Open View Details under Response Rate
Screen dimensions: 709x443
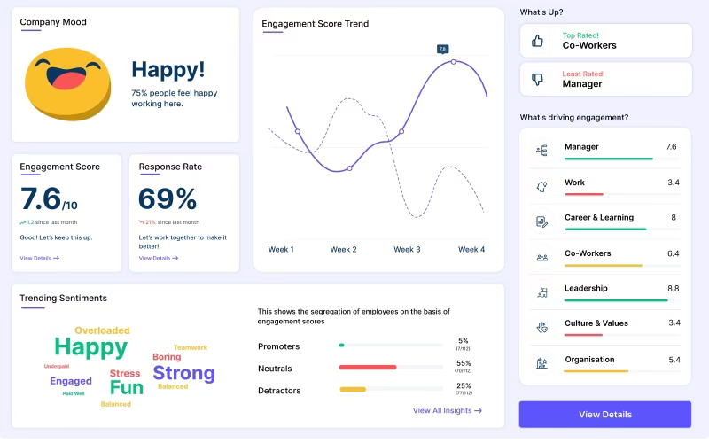[x=159, y=258]
